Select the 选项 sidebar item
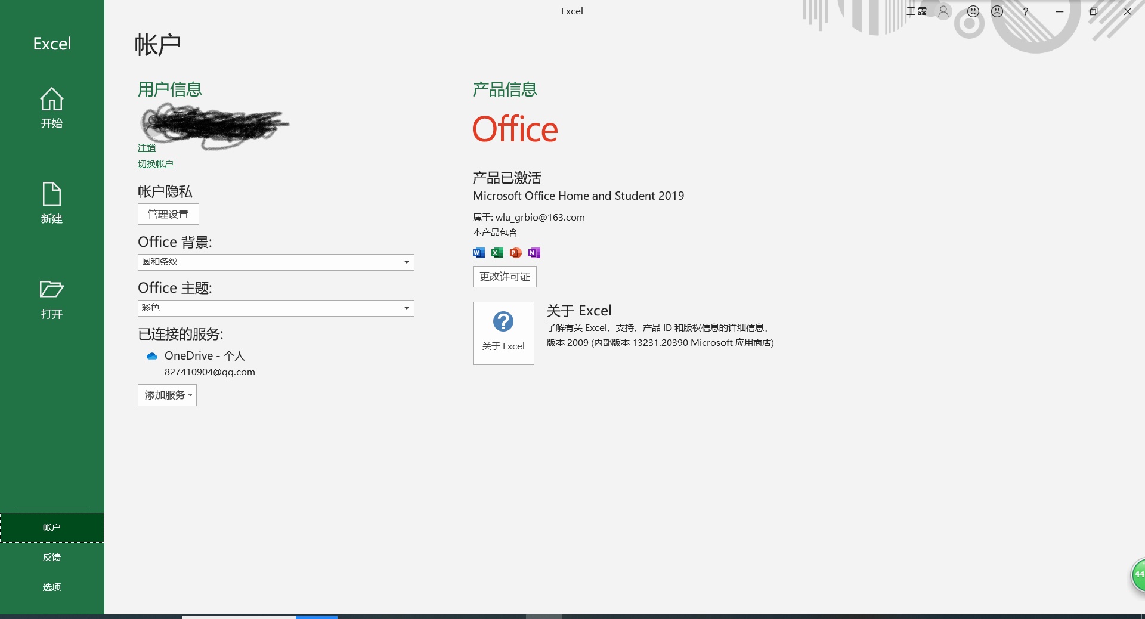The image size is (1145, 619). (x=52, y=587)
